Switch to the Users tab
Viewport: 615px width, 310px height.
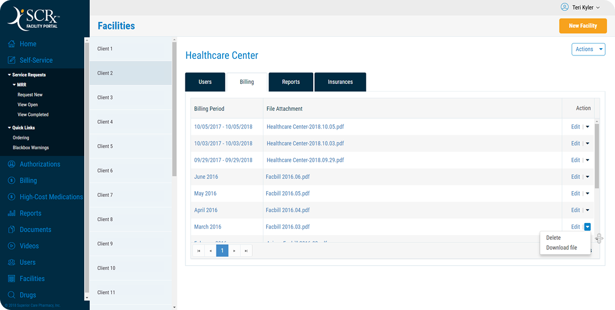205,82
